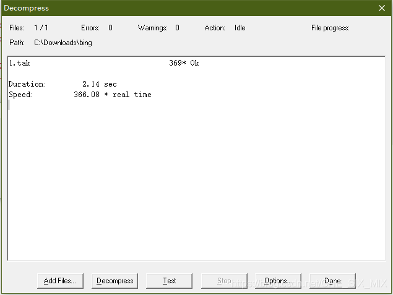393x295 pixels.
Task: Start decompression with Decompress button
Action: pyautogui.click(x=114, y=281)
